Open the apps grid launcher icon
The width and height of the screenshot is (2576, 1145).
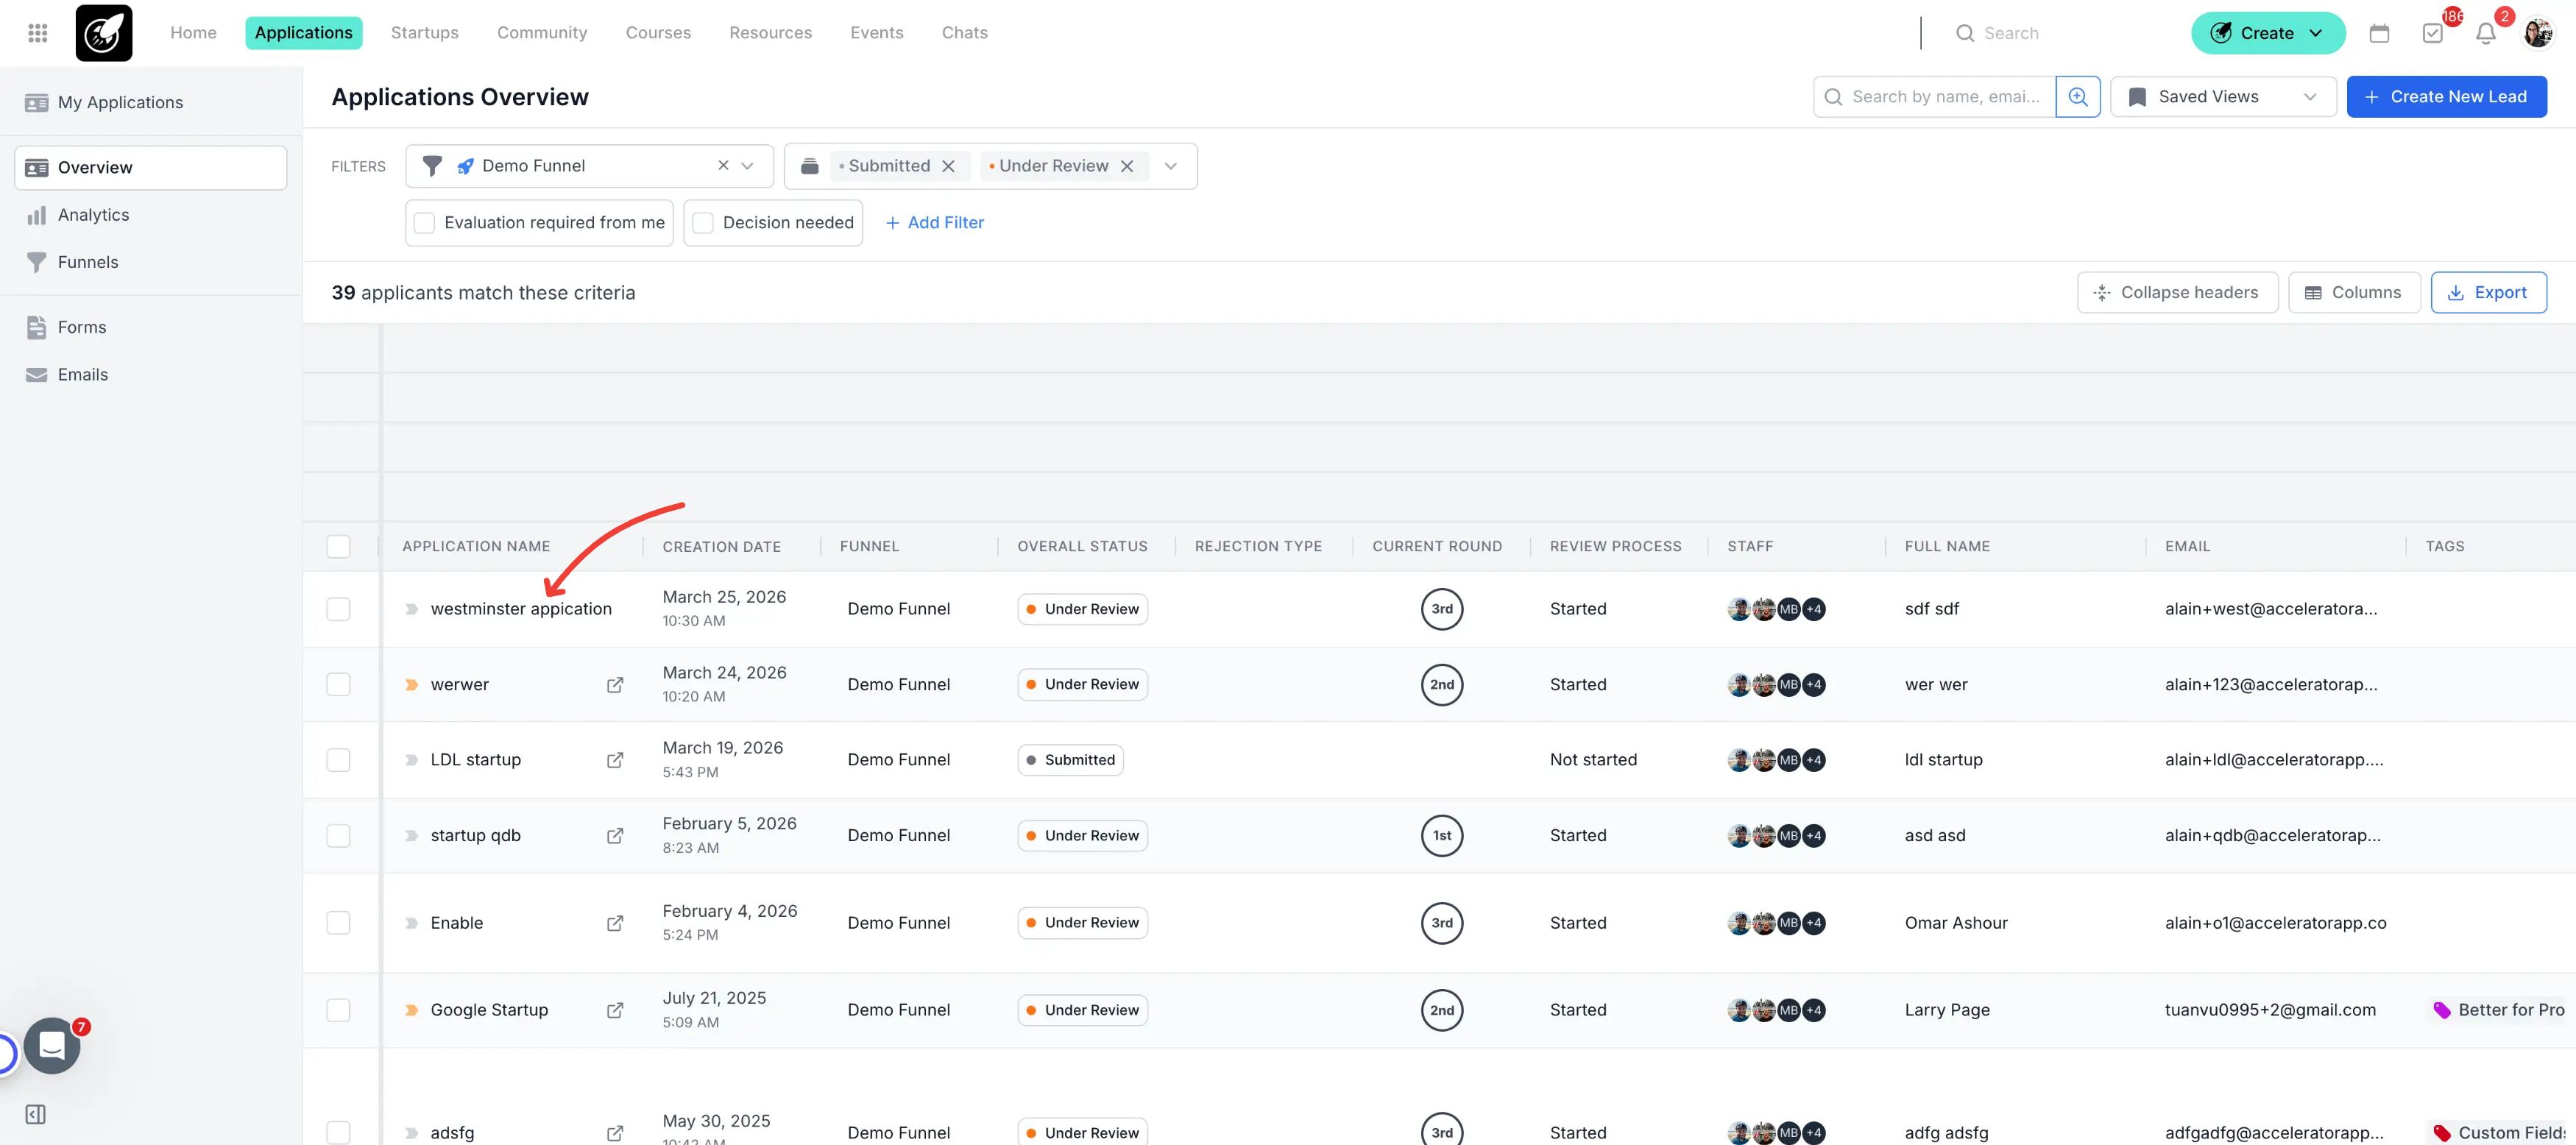coord(37,33)
